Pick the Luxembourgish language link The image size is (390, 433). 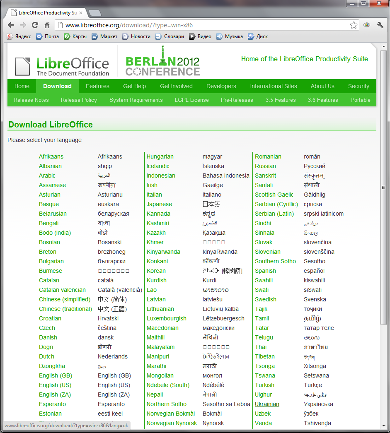coord(166,318)
